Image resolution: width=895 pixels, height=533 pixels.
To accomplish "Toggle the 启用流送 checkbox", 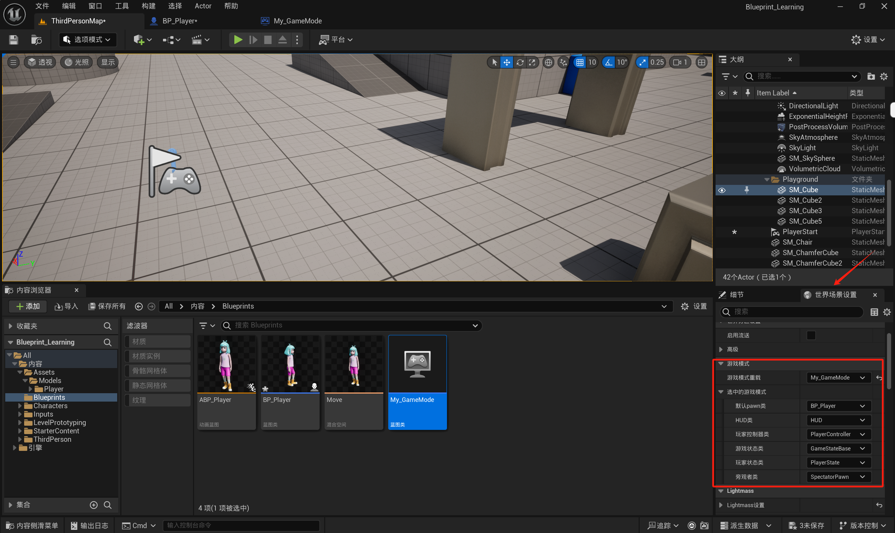I will (811, 335).
